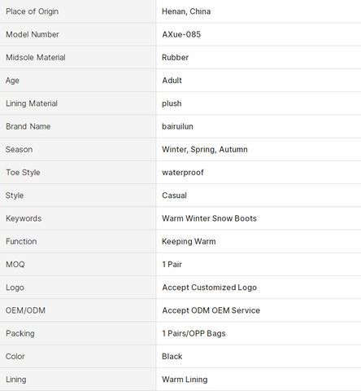
Task: Select the 'Accept Customized Logo' text
Action: click(x=209, y=288)
